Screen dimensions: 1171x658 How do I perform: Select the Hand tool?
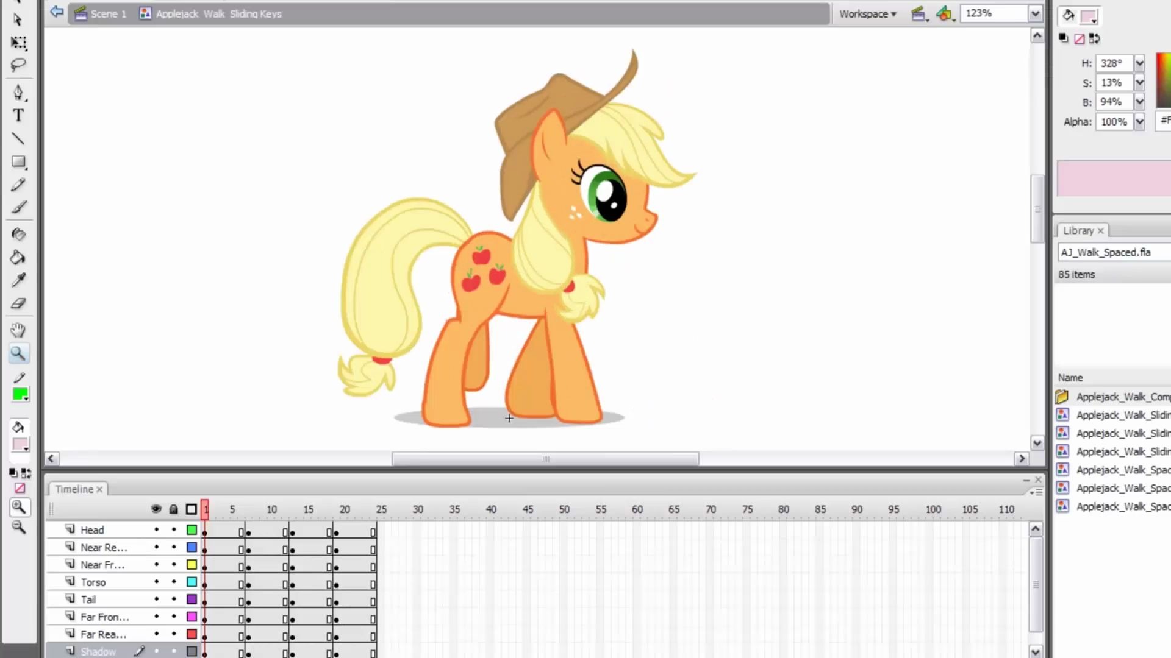18,330
